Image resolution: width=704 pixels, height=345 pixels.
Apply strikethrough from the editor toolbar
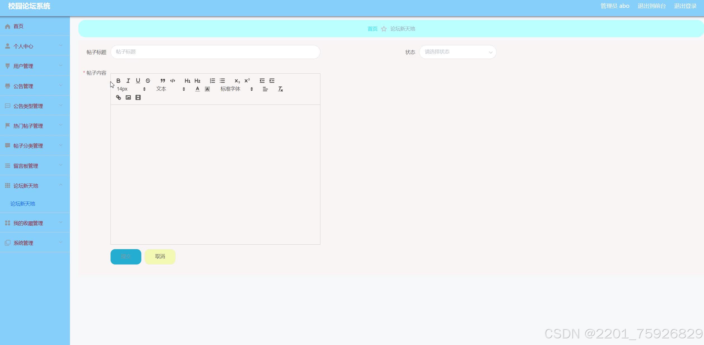coord(148,81)
